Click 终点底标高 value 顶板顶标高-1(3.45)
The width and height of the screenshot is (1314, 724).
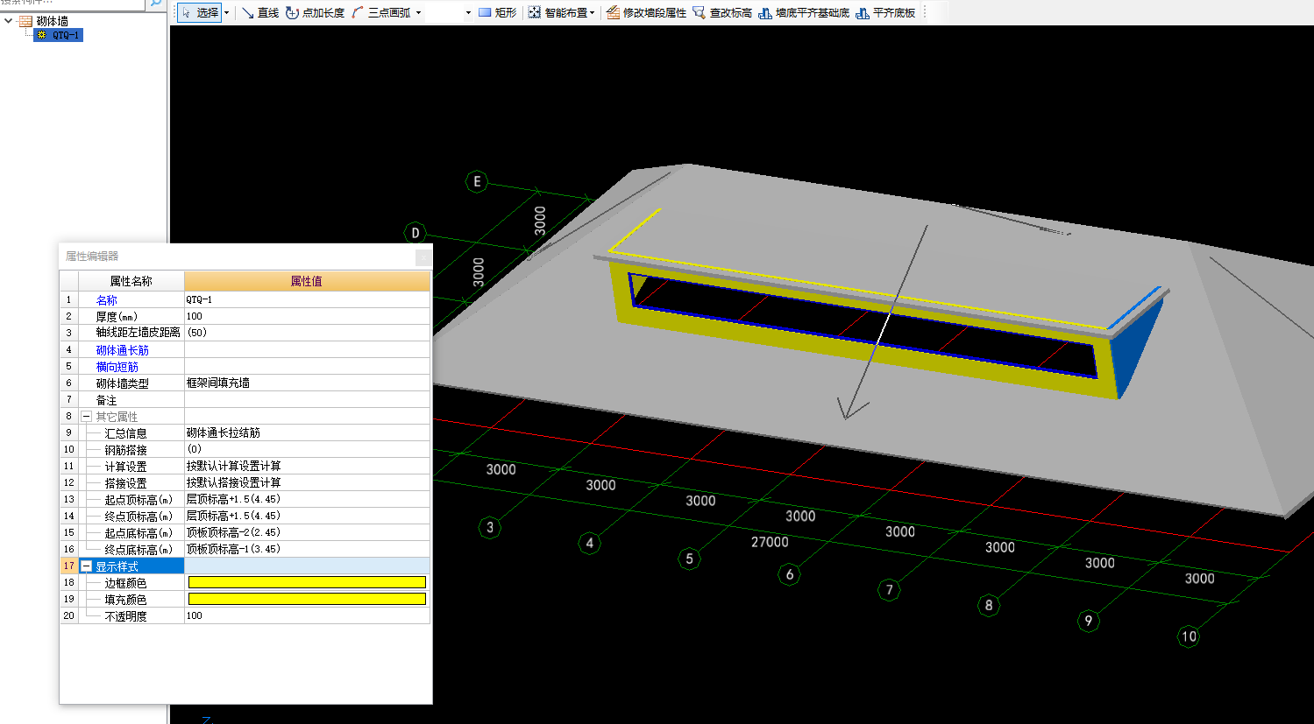[x=307, y=549]
